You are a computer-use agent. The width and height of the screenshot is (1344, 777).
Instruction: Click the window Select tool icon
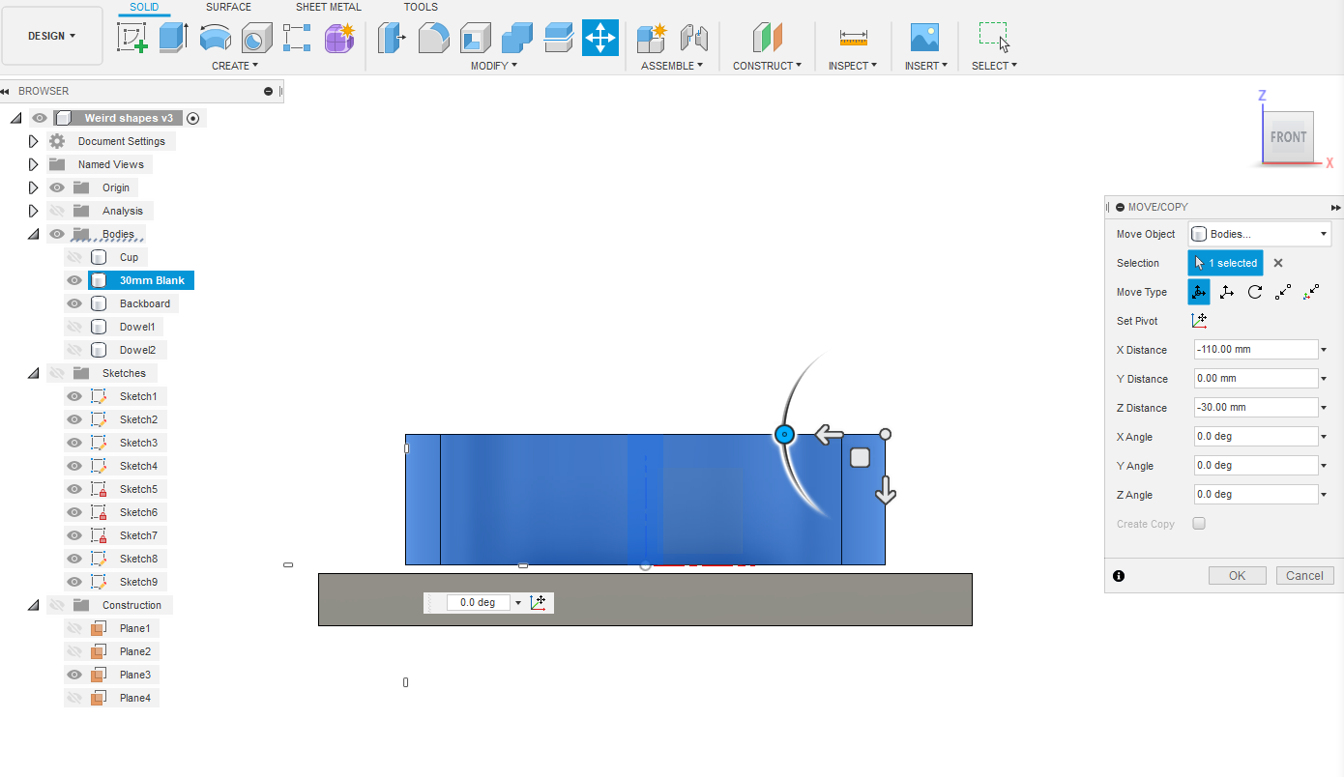coord(994,38)
